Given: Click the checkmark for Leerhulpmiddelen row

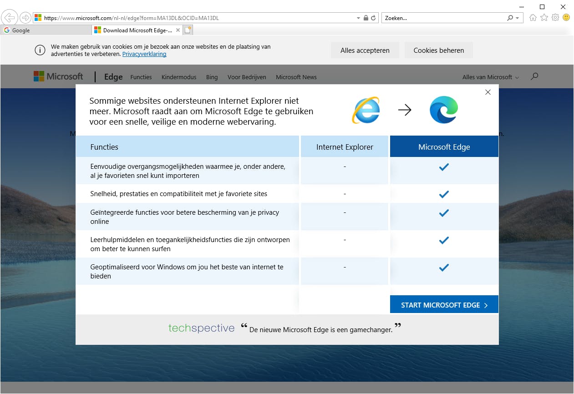Looking at the screenshot, I should coord(444,240).
